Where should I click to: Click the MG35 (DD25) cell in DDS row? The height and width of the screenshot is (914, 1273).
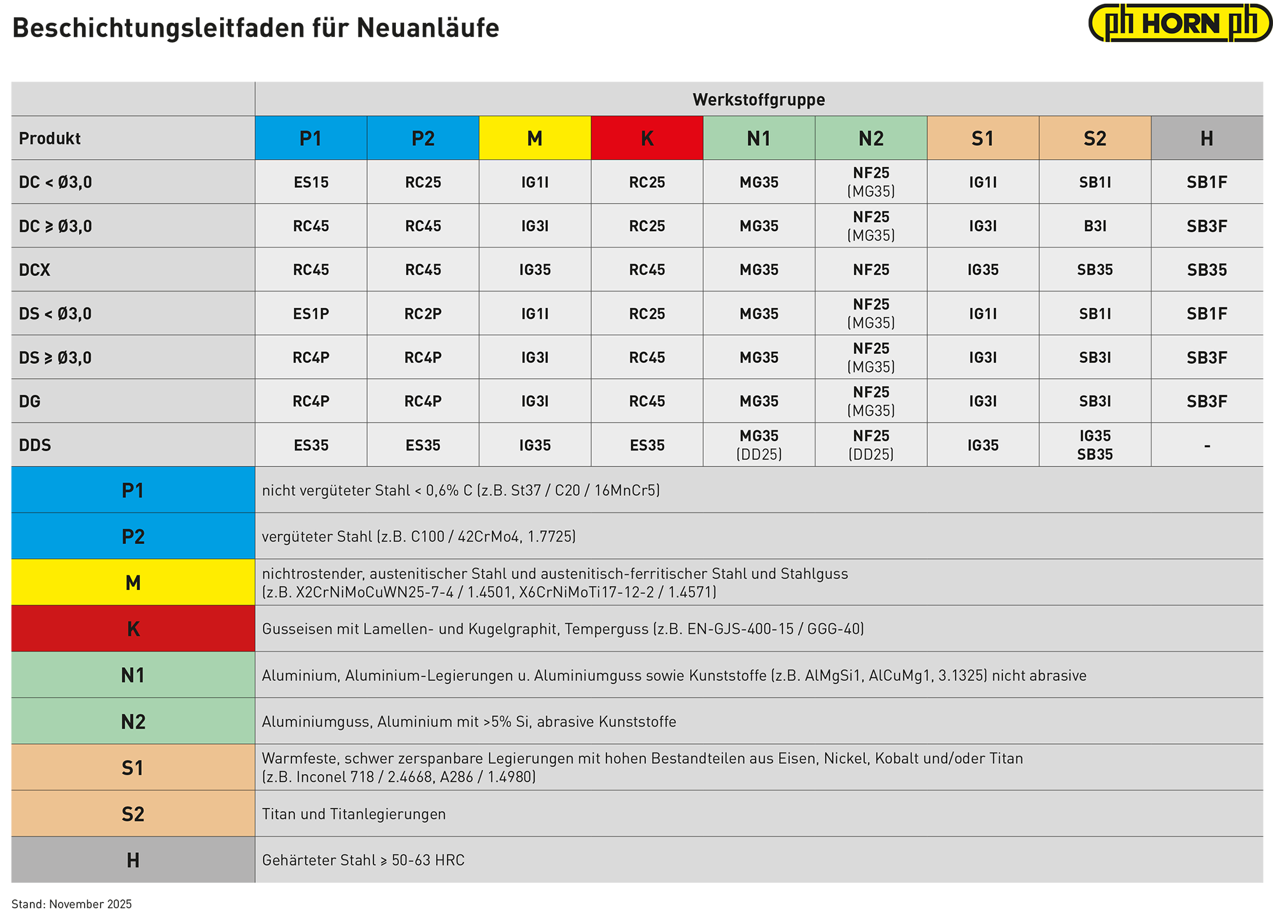[x=759, y=445]
